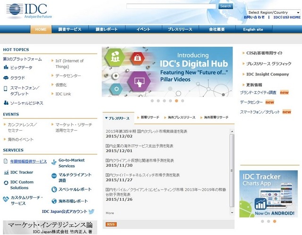Viewport: 302px width, 235px height.
Task: Click the green people hexagon in the banner
Action: [115, 58]
